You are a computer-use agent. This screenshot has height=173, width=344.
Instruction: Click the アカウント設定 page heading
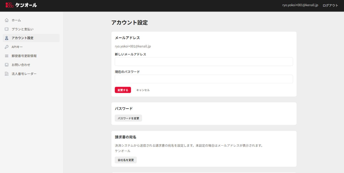point(129,23)
